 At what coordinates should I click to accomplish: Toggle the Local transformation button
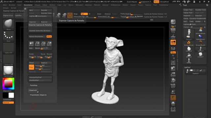coord(173,42)
